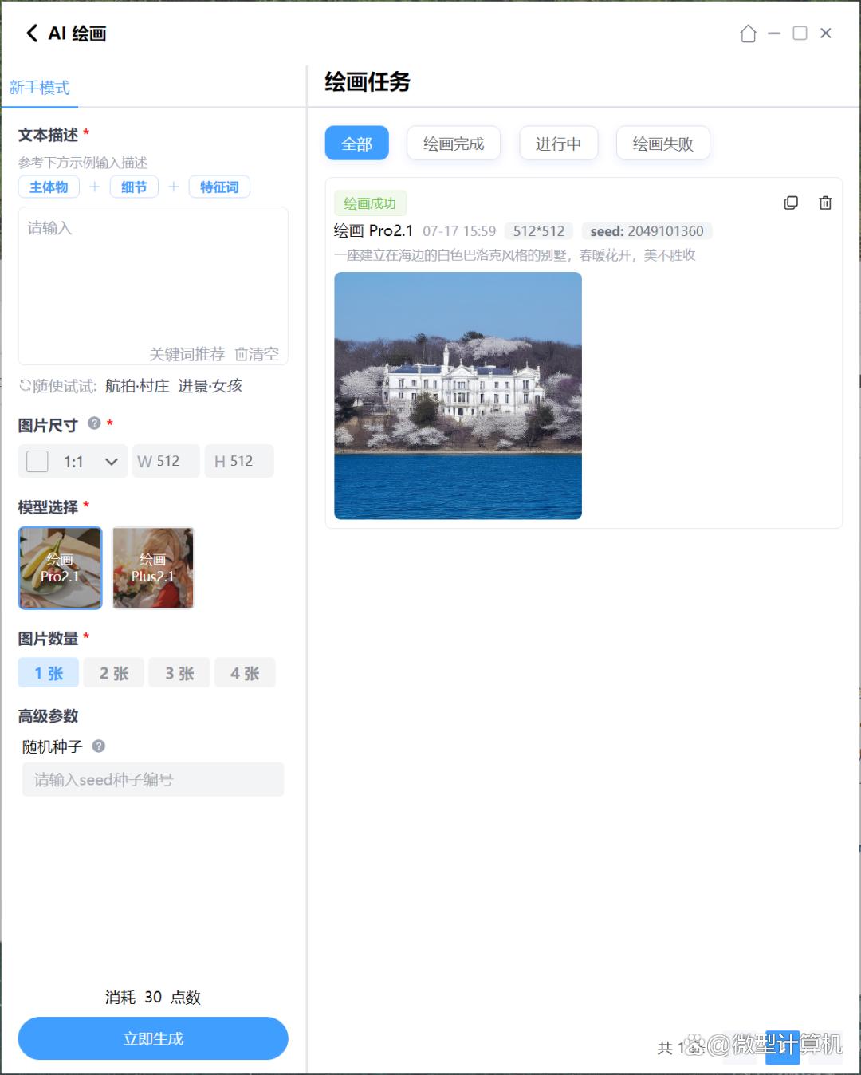The image size is (861, 1075).
Task: Try the 航拍·村庄 sample prompt
Action: tap(137, 386)
